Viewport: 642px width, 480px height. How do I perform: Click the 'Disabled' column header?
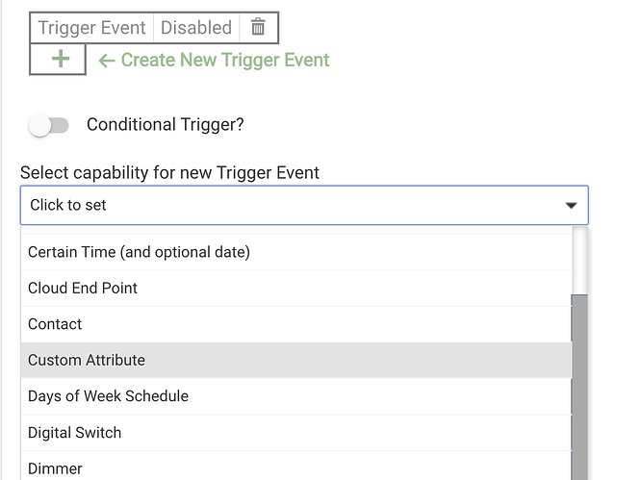[x=195, y=28]
